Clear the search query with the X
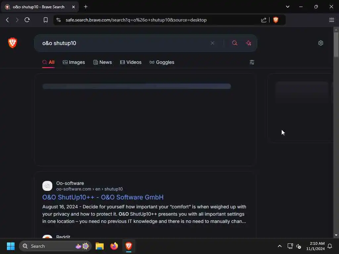The height and width of the screenshot is (254, 339). [x=213, y=43]
